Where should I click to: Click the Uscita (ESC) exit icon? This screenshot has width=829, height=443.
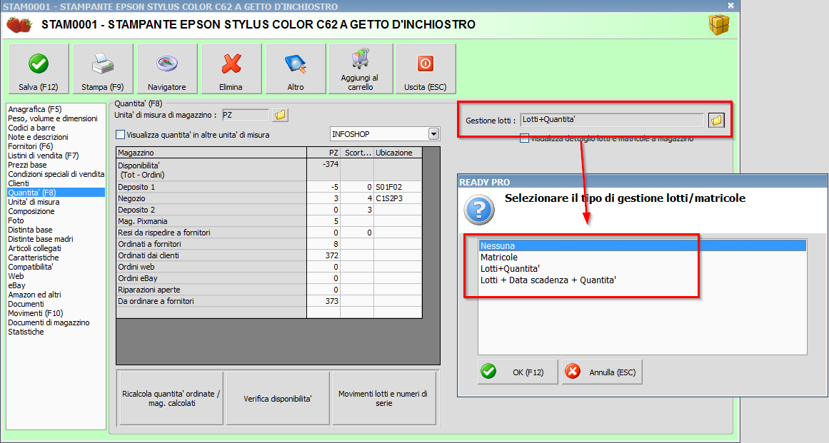click(426, 64)
